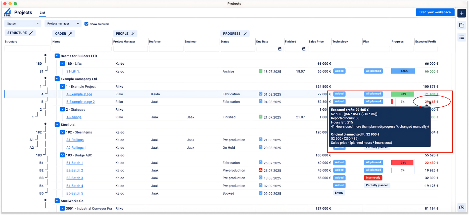Viewport: 469px width, 215px height.
Task: Collapse the 183 - Bridge ABC order
Action: point(62,155)
